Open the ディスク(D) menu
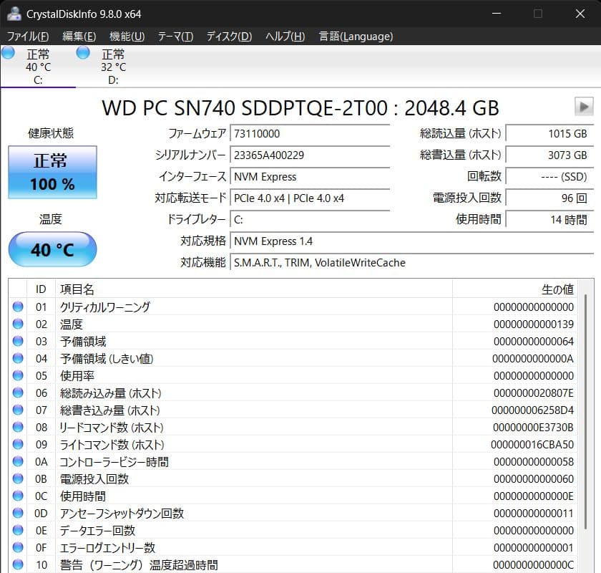Viewport: 601px width, 573px height. click(229, 37)
